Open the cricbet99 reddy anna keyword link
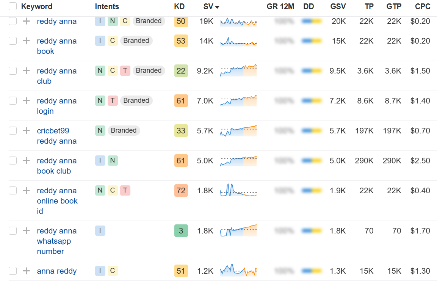Viewport: 437px width, 282px height. point(56,136)
